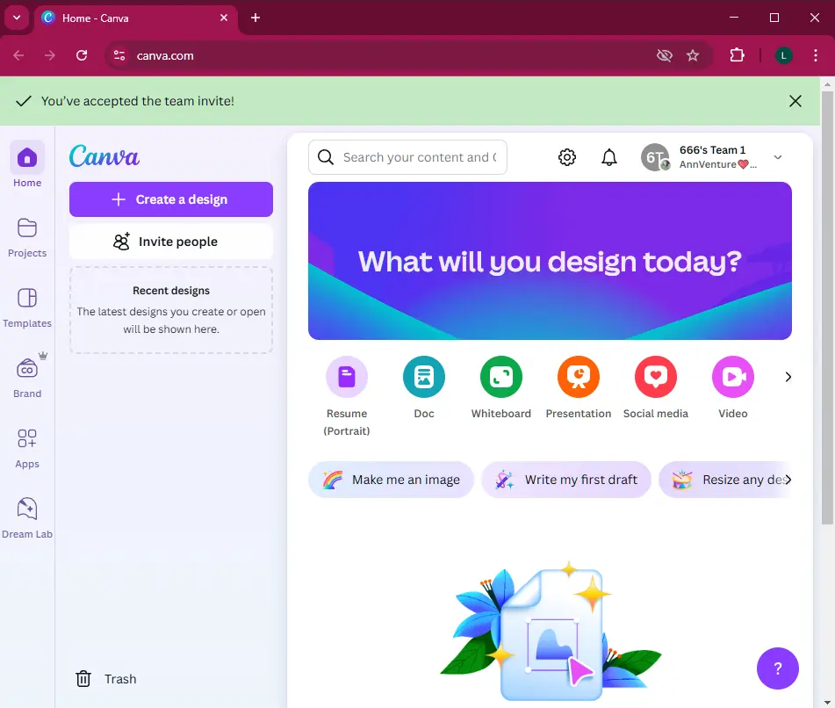This screenshot has height=708, width=835.
Task: Show more design types with arrow
Action: click(x=788, y=377)
